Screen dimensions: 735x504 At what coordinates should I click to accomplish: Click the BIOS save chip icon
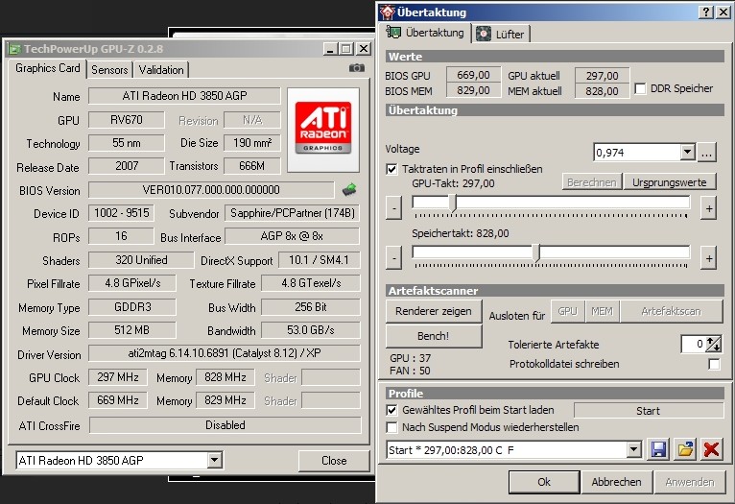(x=348, y=189)
